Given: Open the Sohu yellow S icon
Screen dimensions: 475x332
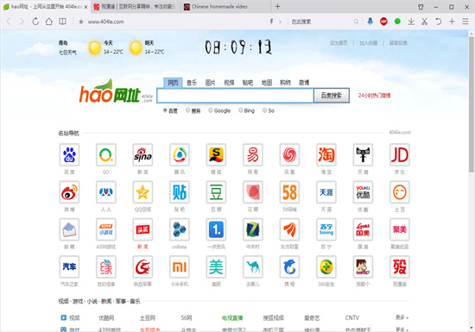Looking at the screenshot, I should click(x=216, y=155).
